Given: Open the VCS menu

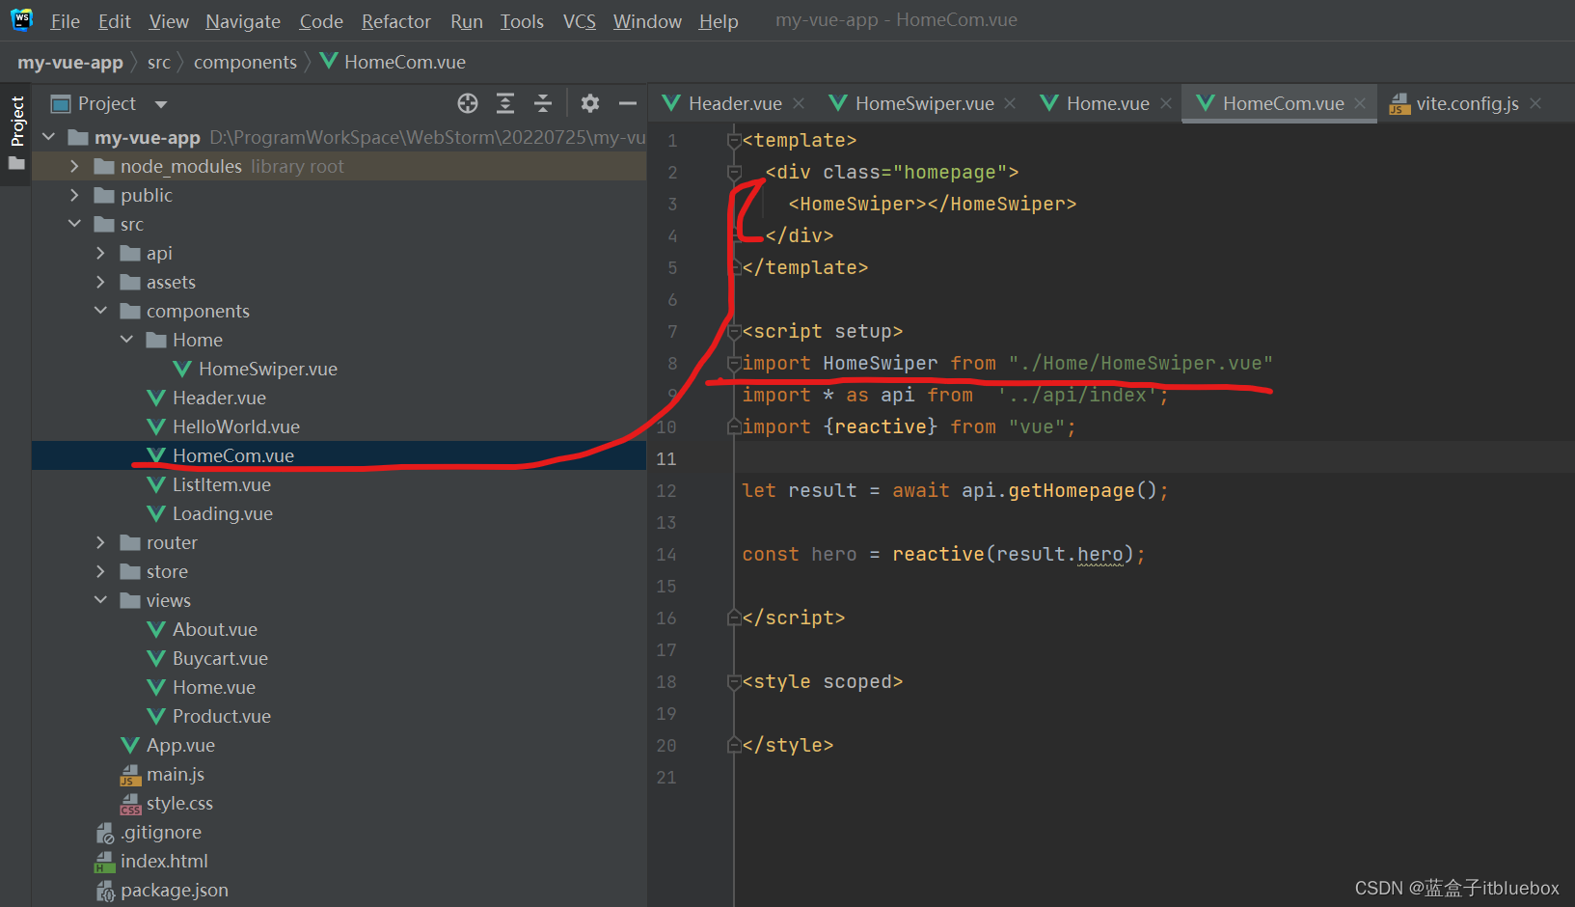Looking at the screenshot, I should click(580, 21).
